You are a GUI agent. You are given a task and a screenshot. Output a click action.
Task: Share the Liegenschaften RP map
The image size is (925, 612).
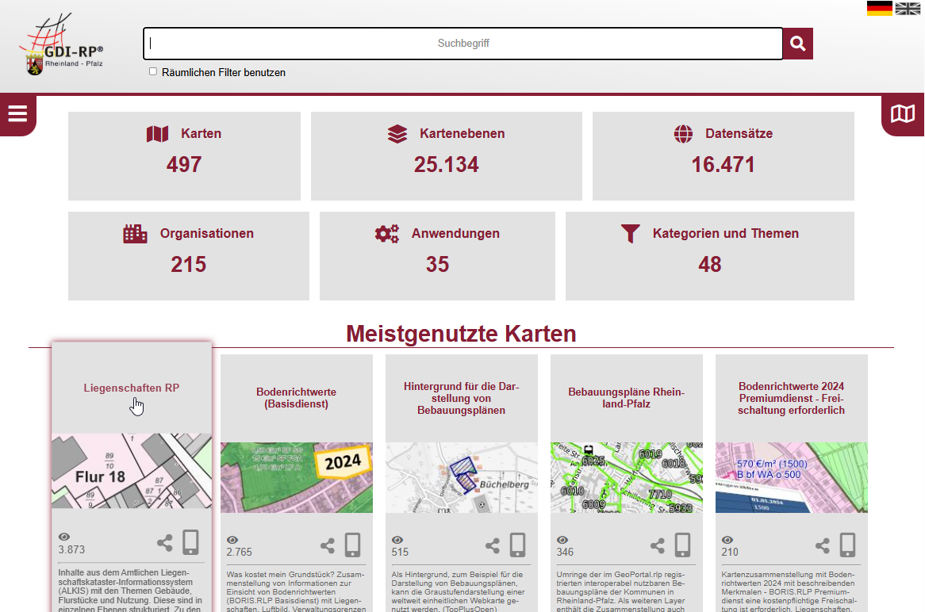(x=165, y=543)
